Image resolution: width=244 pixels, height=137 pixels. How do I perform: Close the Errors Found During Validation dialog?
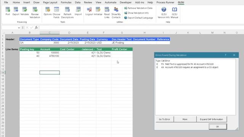pyautogui.click(x=234, y=55)
